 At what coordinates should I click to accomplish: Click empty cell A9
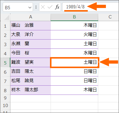click(31, 98)
